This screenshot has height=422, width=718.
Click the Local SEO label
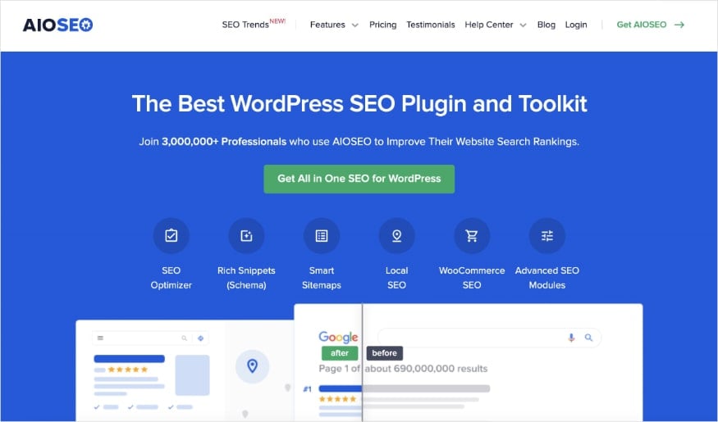click(396, 278)
